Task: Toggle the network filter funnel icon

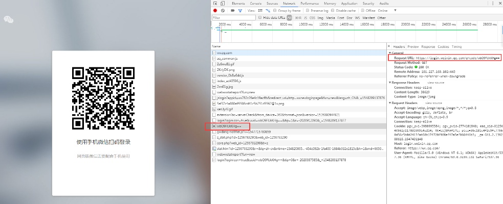Action: pyautogui.click(x=239, y=10)
